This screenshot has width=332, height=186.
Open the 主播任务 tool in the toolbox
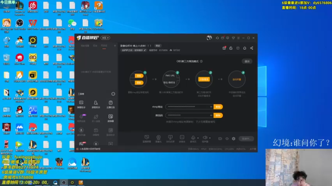pyautogui.click(x=110, y=105)
